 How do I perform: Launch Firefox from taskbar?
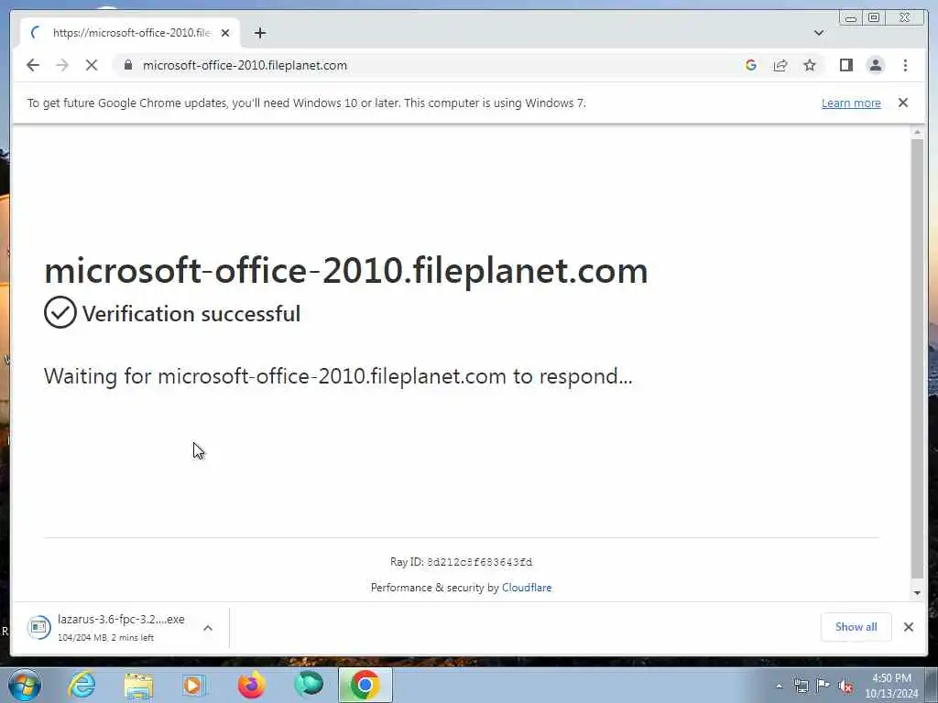(x=251, y=685)
